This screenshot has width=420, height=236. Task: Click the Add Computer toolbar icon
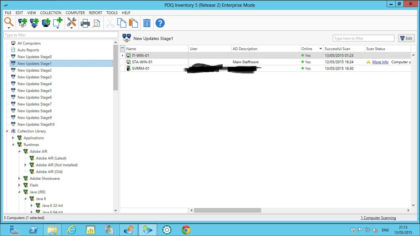(46, 23)
